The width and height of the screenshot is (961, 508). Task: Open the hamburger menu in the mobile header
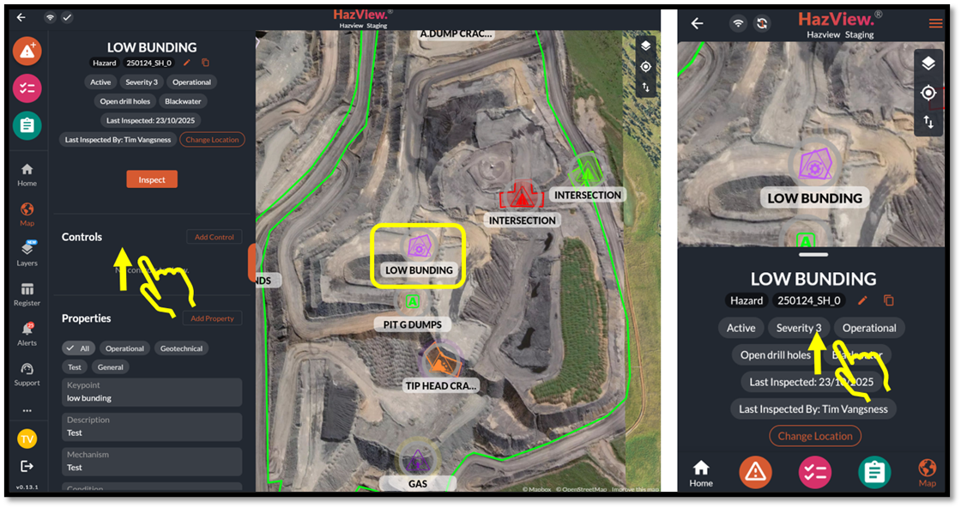point(935,24)
